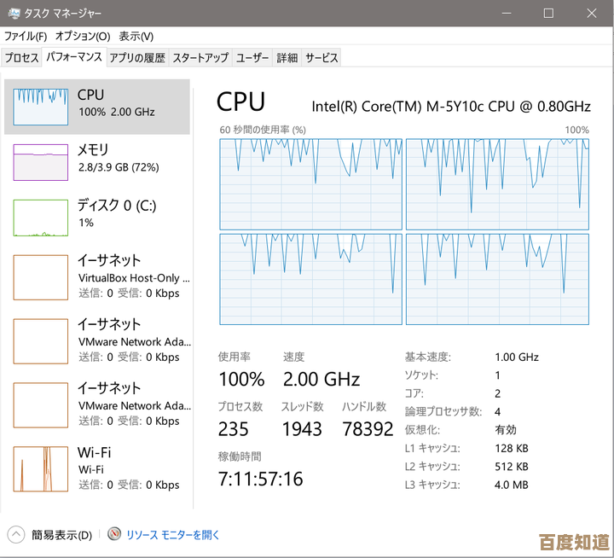
Task: Click the リソース モニターを開く link
Action: [x=172, y=534]
